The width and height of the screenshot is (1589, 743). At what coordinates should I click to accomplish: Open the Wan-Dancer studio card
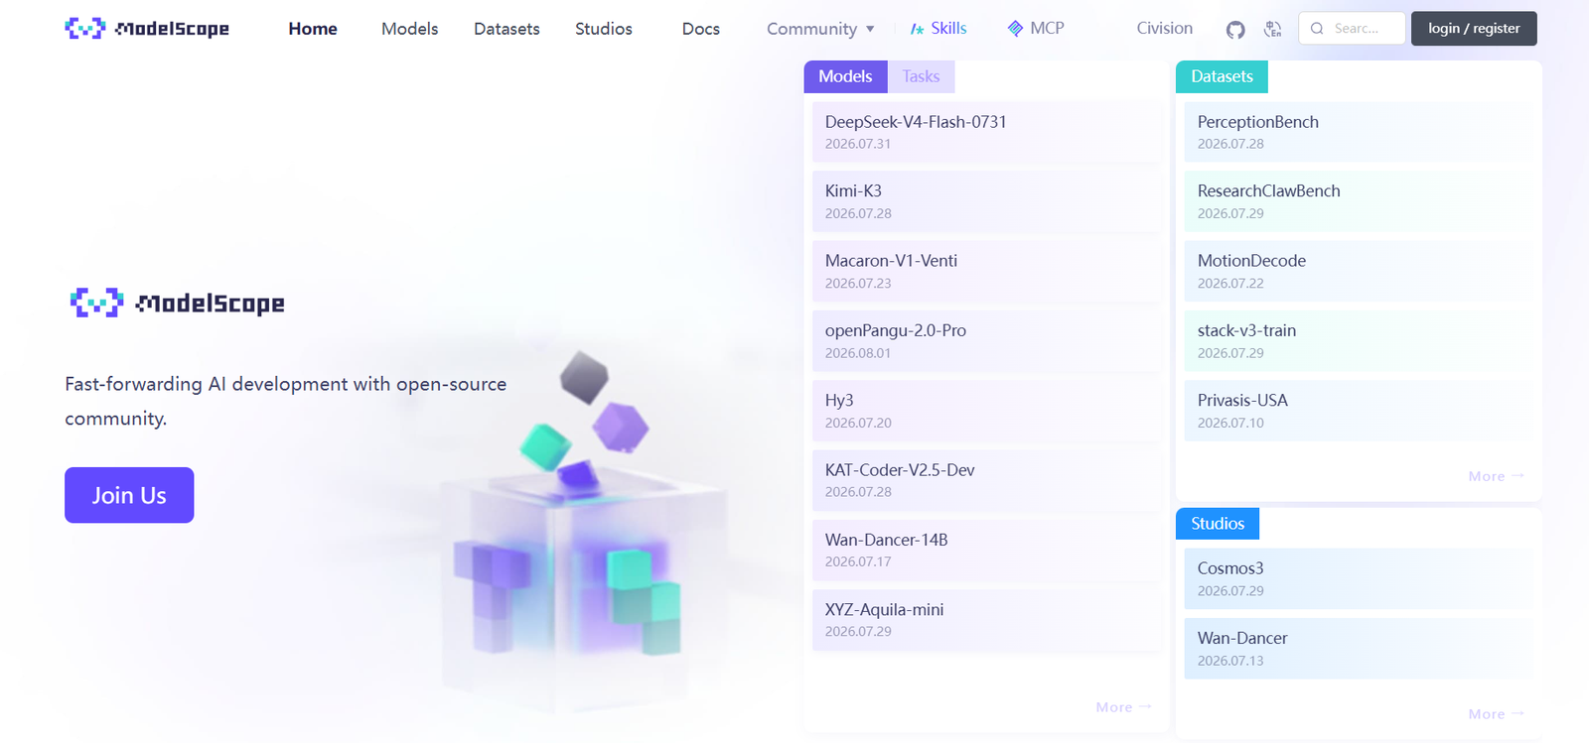(x=1359, y=649)
